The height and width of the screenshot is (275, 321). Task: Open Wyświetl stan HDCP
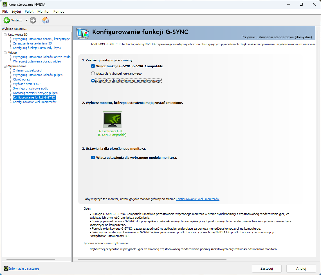pos(27,84)
